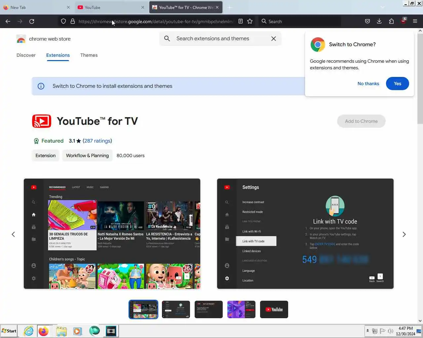Show next screenshot in carousel
423x338 pixels.
pyautogui.click(x=404, y=234)
